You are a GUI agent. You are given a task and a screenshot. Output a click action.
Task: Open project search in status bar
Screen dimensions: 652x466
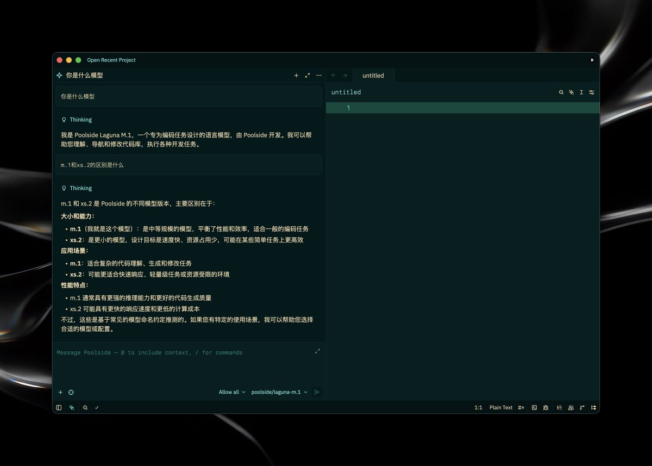pyautogui.click(x=85, y=407)
